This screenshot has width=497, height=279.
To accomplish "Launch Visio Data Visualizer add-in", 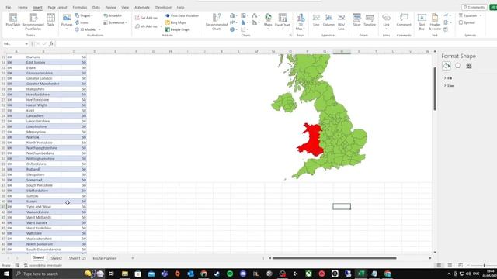I will 182,15.
